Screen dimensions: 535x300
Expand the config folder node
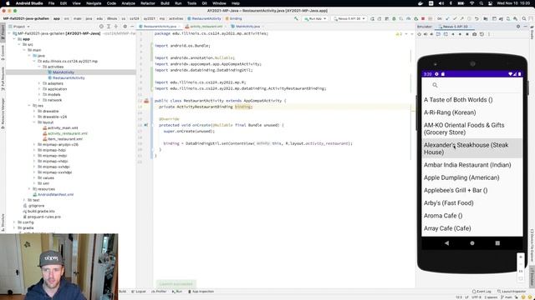coord(14,222)
